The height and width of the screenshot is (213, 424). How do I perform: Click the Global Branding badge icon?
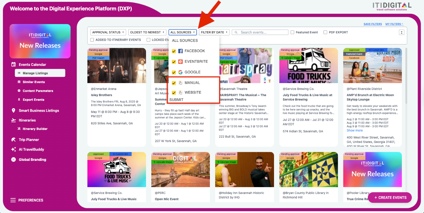(x=14, y=159)
